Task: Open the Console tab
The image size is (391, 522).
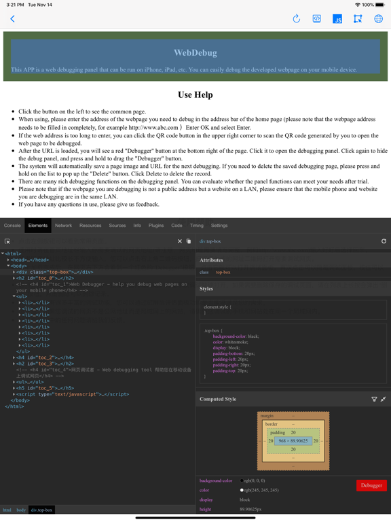Action: pos(12,226)
